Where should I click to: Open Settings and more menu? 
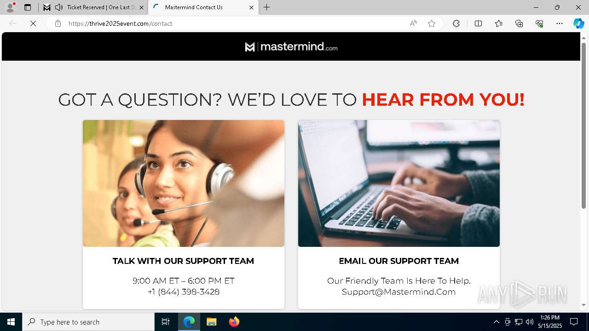(560, 23)
